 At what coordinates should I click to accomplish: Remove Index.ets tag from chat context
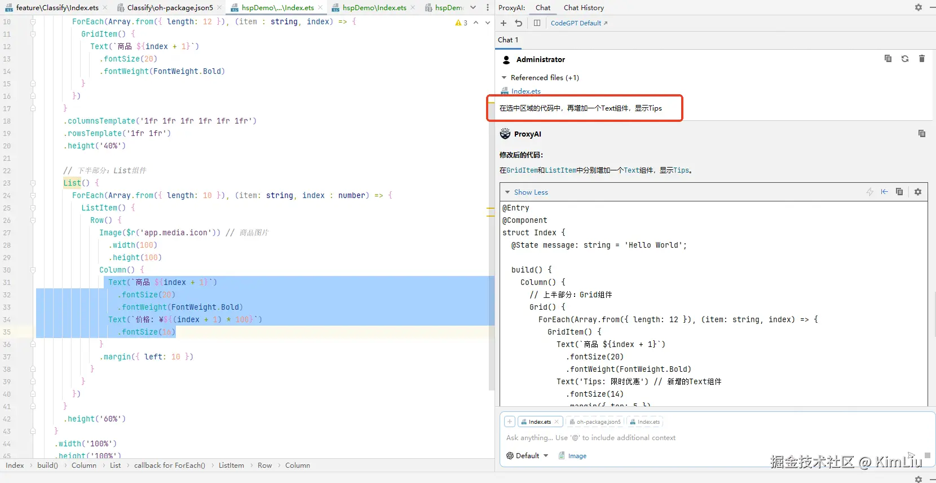(557, 421)
